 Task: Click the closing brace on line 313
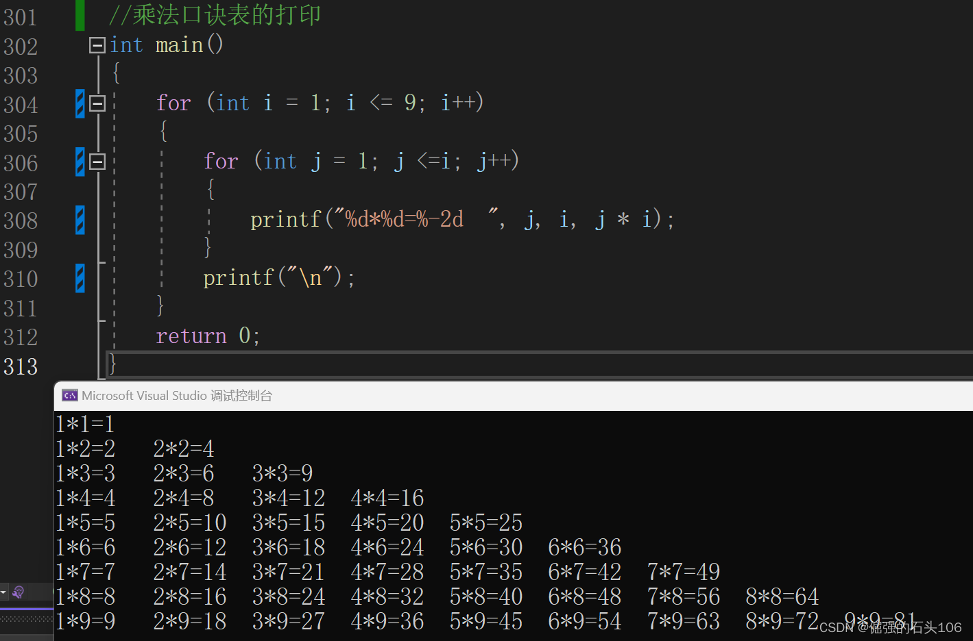click(x=113, y=364)
